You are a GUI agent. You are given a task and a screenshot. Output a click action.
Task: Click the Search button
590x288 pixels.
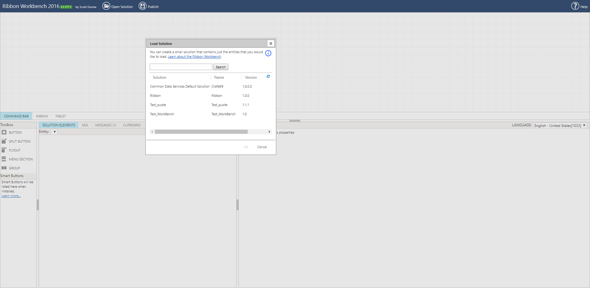pos(221,67)
